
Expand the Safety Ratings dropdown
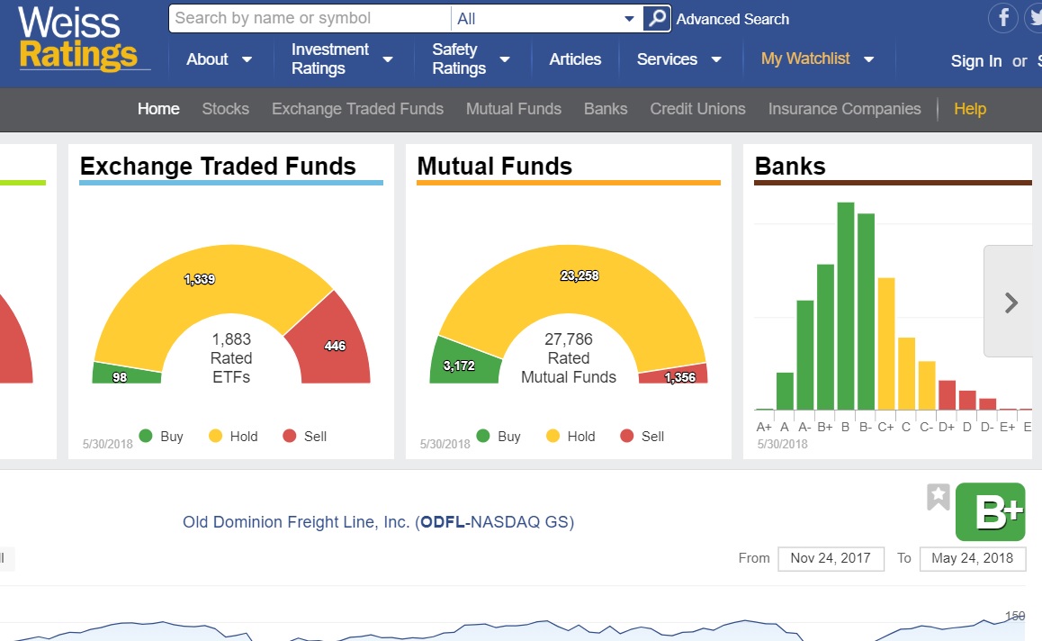470,59
